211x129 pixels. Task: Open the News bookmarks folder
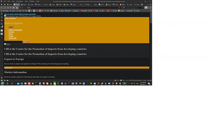point(19,11)
